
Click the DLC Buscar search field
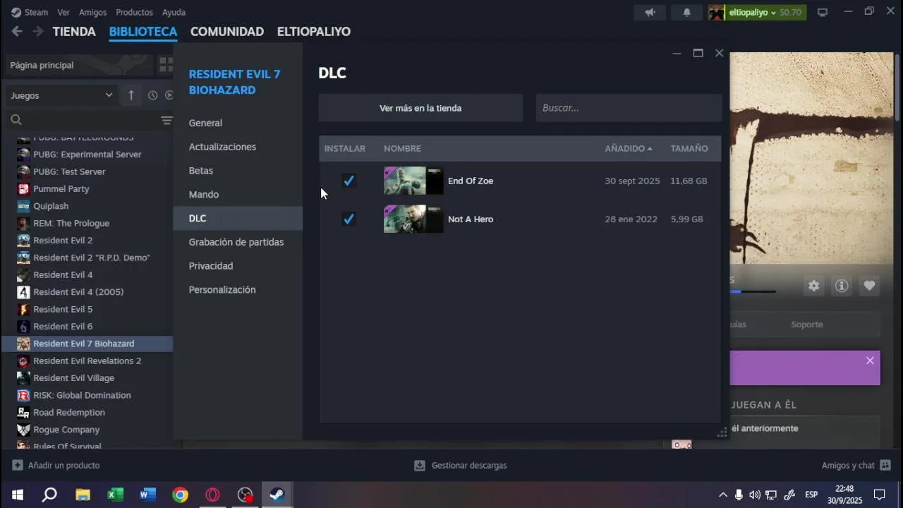click(x=629, y=108)
